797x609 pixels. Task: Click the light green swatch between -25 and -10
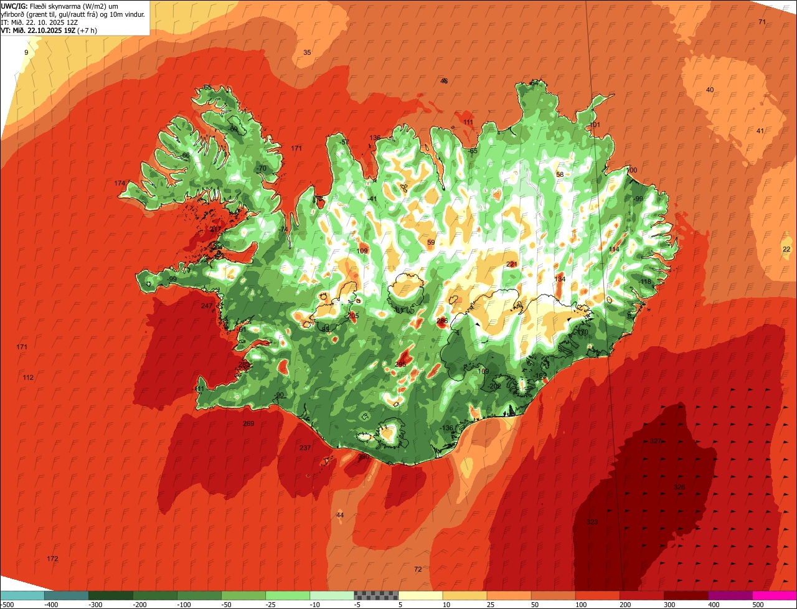288,595
